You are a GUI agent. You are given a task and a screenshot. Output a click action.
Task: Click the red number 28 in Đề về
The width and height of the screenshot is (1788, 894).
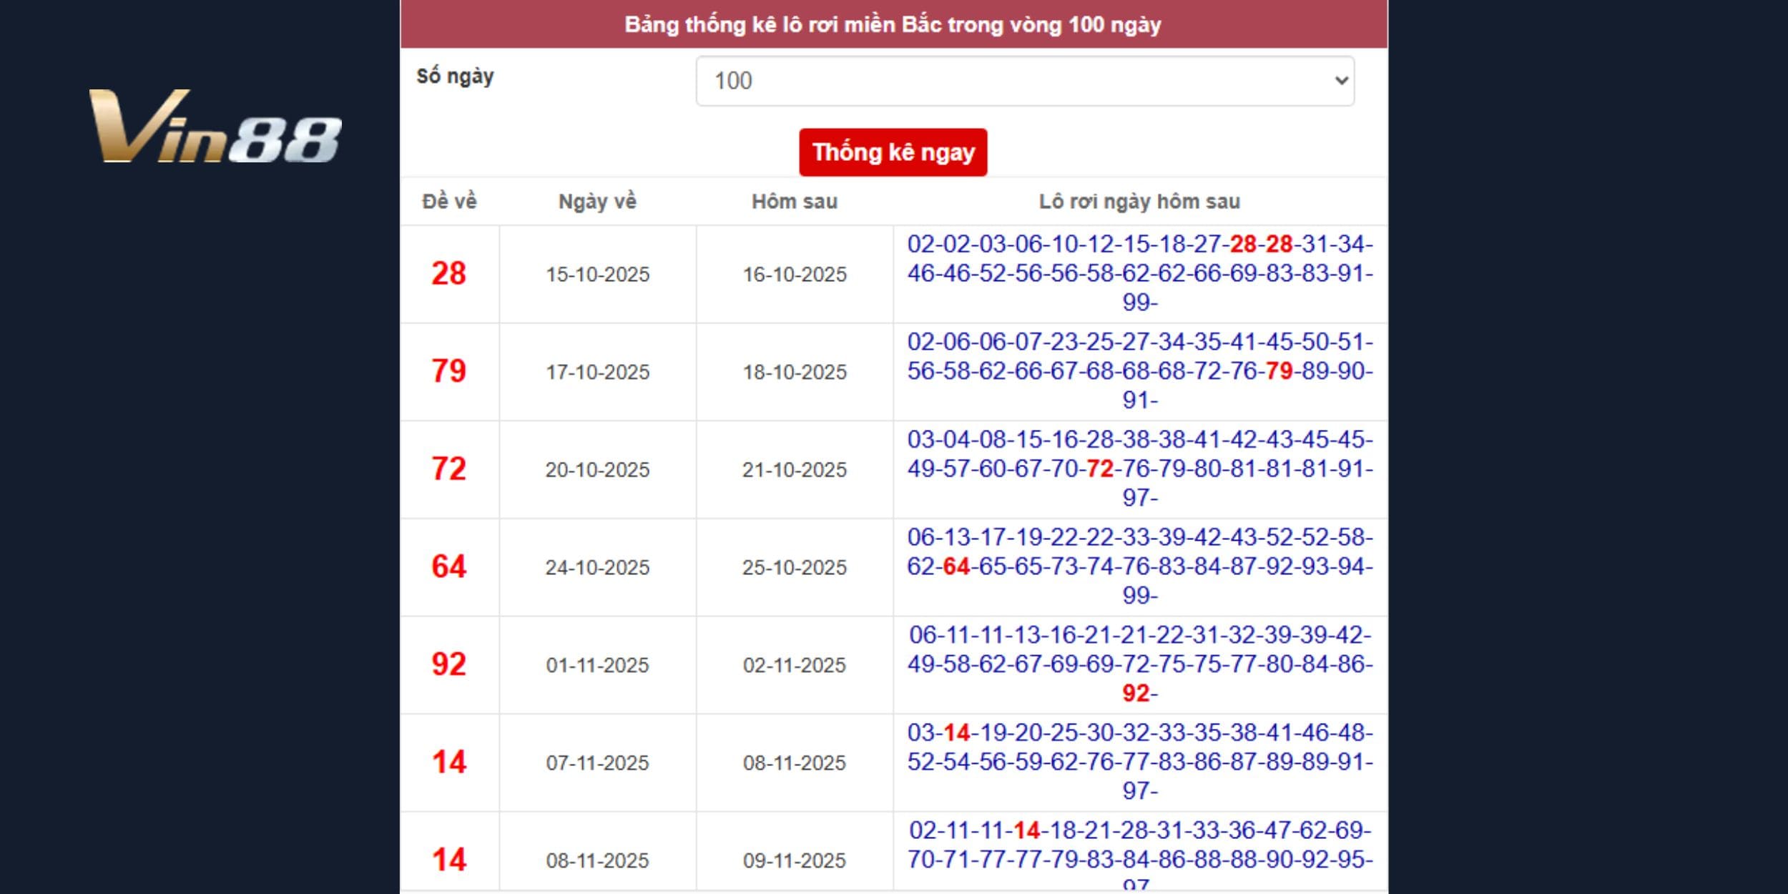coord(448,274)
